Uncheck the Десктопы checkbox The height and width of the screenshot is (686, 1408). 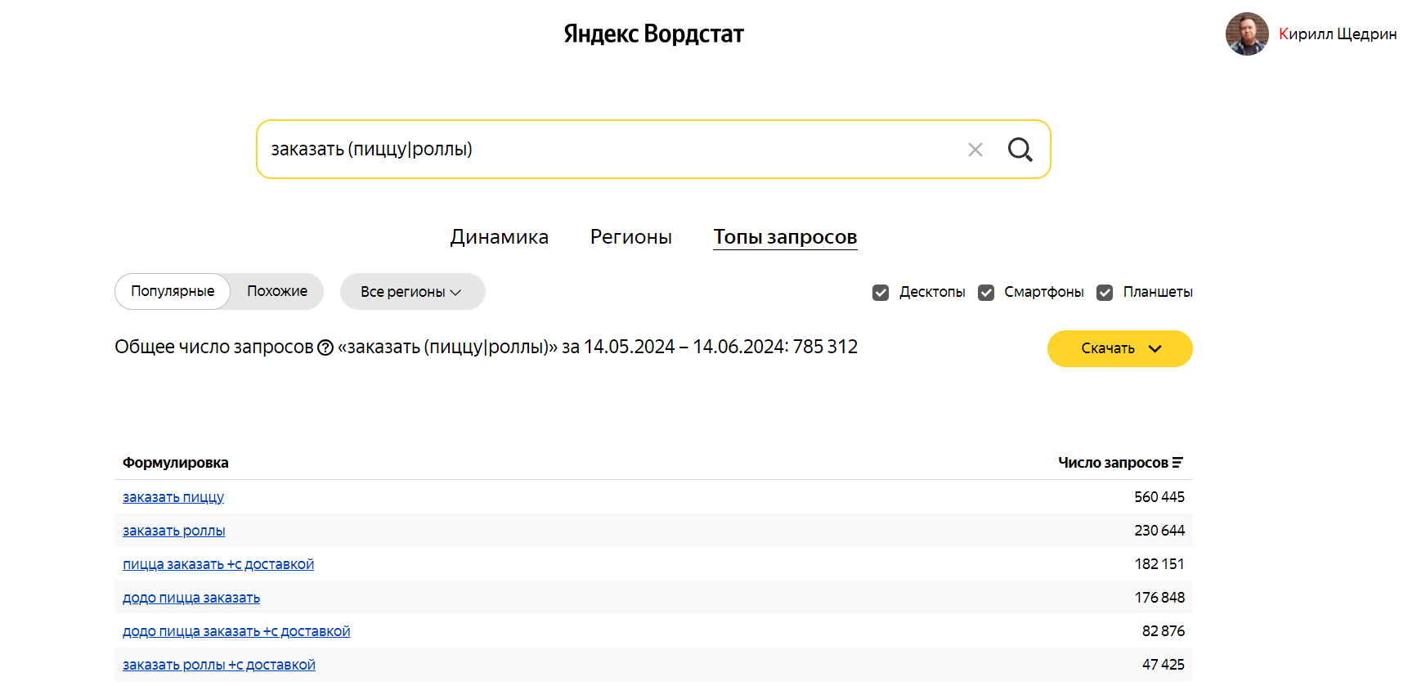coord(881,293)
